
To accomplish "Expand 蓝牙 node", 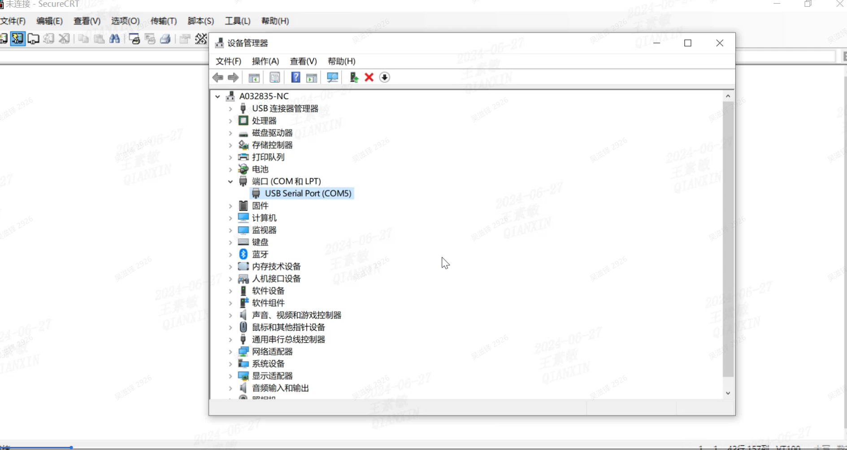I will click(x=230, y=255).
